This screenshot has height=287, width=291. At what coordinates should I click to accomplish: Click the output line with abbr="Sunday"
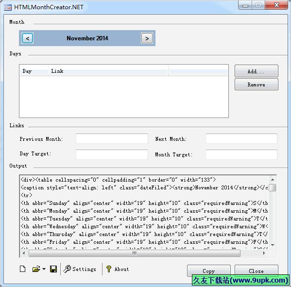click(x=144, y=203)
